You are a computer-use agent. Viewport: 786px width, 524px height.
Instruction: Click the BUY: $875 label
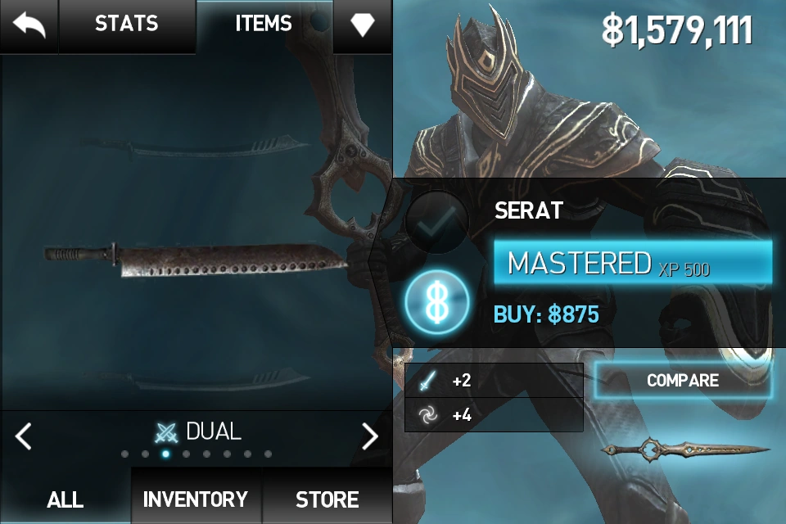tap(546, 315)
